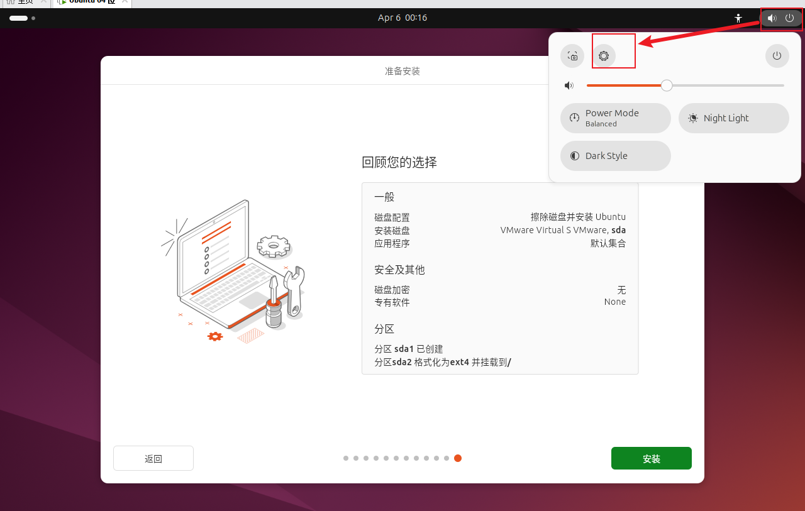This screenshot has width=805, height=511.
Task: Click the 分区 section heading
Action: point(384,329)
